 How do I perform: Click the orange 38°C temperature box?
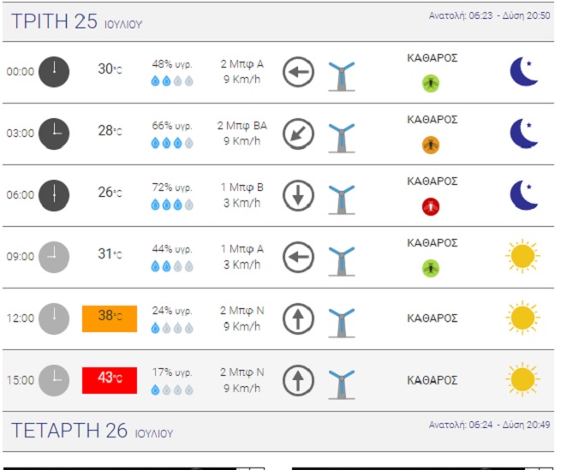tap(110, 318)
